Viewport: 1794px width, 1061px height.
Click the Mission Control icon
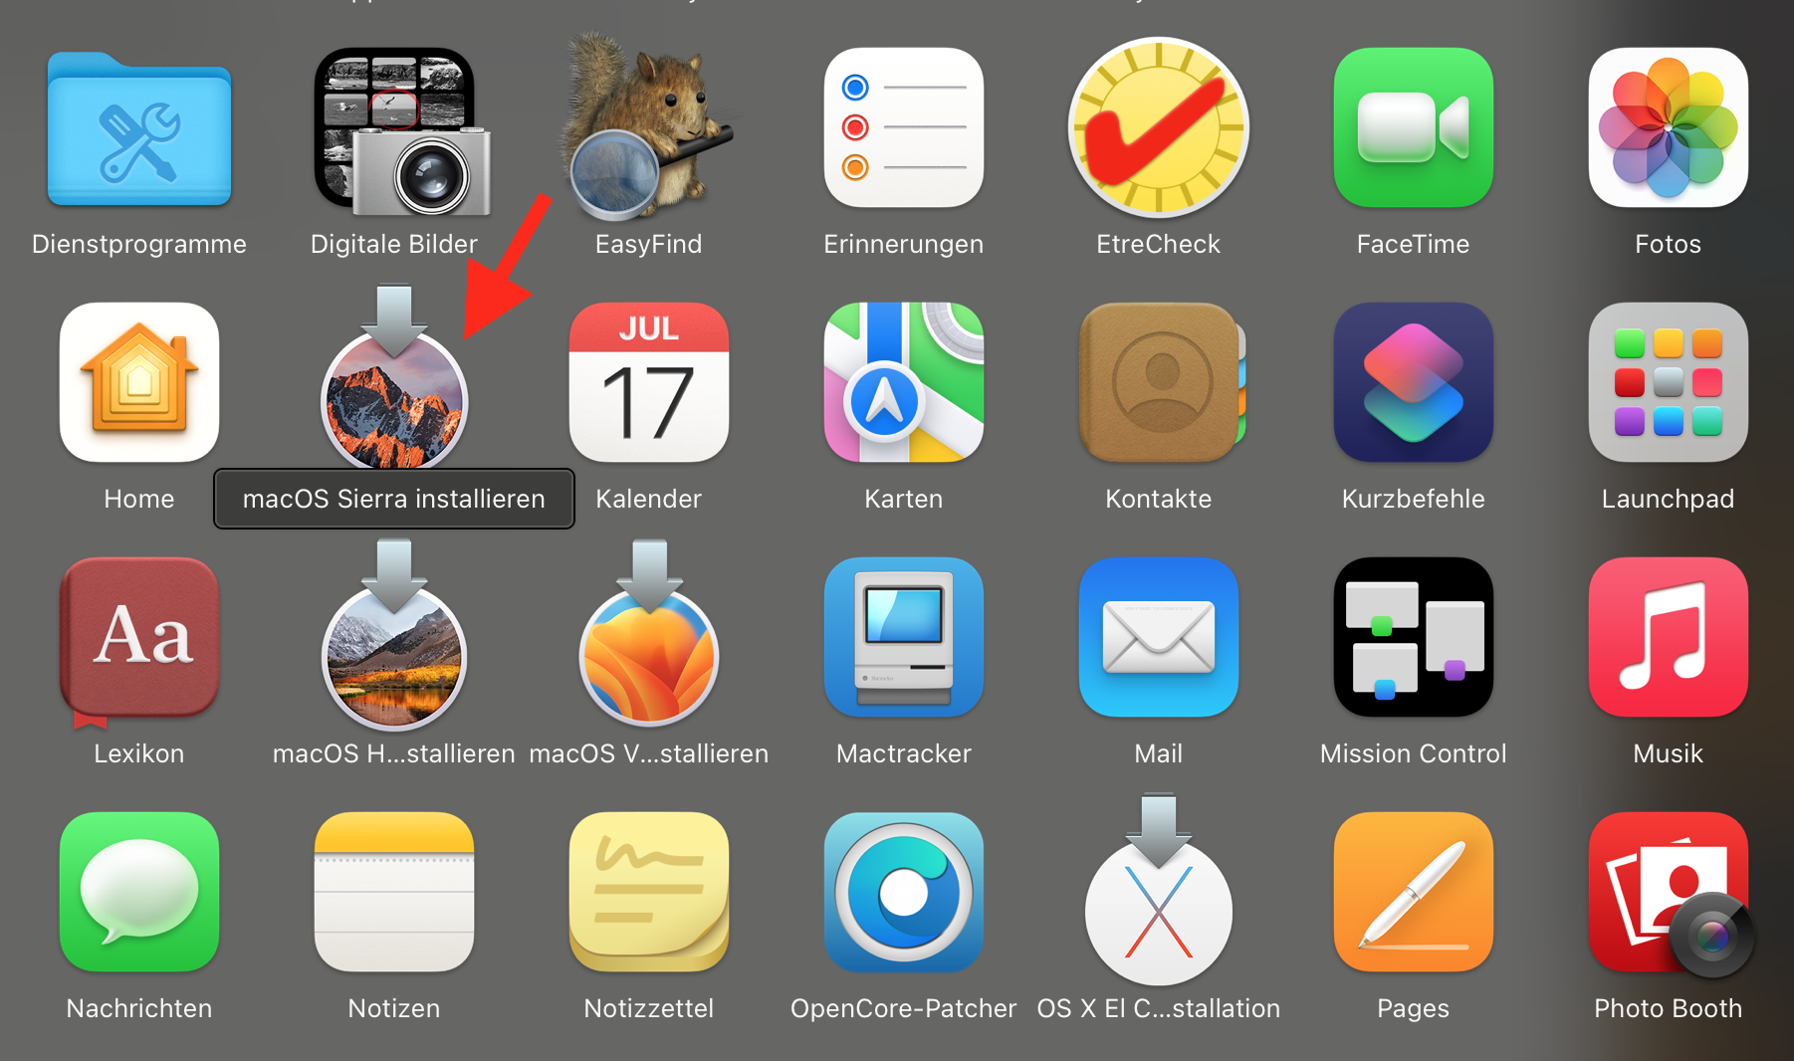[x=1414, y=637]
